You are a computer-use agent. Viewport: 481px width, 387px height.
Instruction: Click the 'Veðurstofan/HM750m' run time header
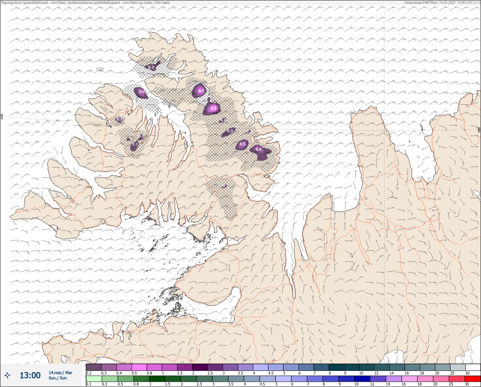[442, 3]
